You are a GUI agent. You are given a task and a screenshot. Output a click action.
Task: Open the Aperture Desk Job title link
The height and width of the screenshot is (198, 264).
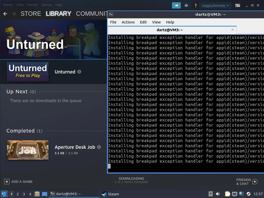75,147
